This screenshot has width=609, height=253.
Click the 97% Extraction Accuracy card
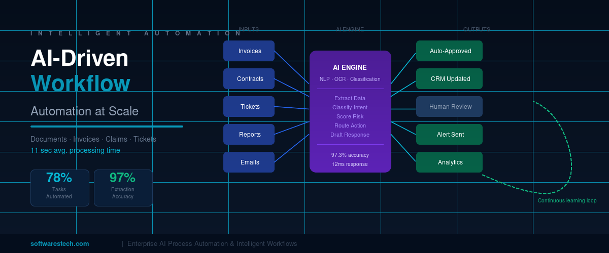point(123,188)
